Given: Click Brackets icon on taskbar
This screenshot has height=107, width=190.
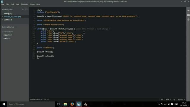Looking at the screenshot, I should click(79, 104).
